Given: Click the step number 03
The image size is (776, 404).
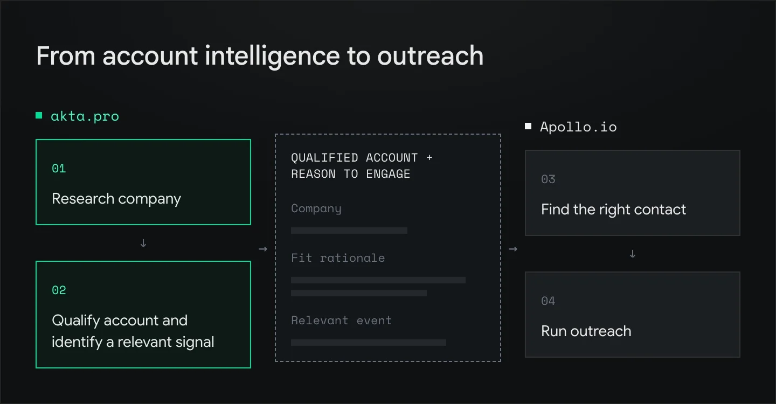Looking at the screenshot, I should [x=548, y=179].
